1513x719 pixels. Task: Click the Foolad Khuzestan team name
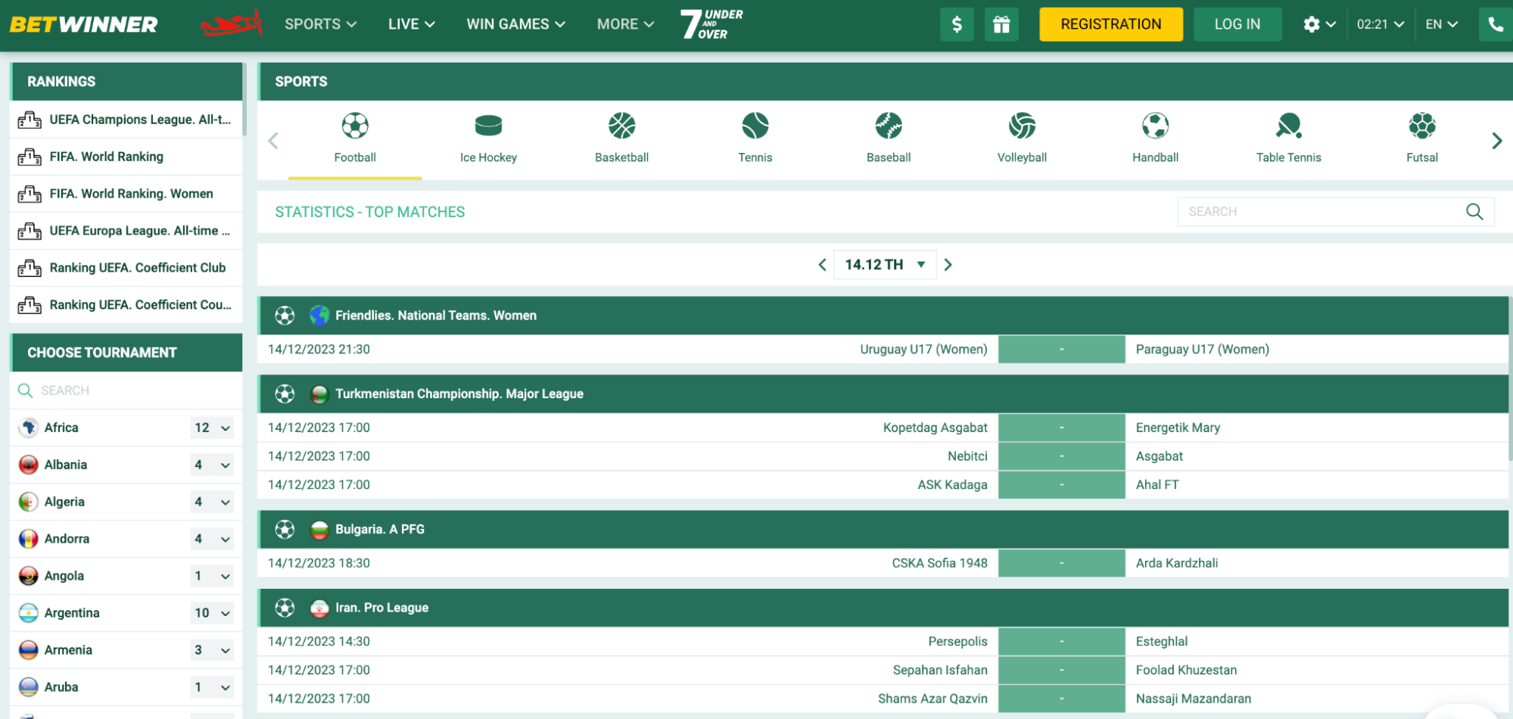[1186, 670]
